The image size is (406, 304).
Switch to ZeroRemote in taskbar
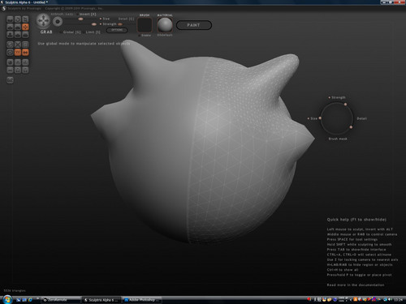click(62, 300)
